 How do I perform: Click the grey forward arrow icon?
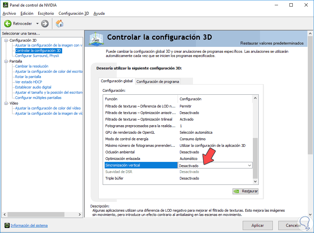45,24
